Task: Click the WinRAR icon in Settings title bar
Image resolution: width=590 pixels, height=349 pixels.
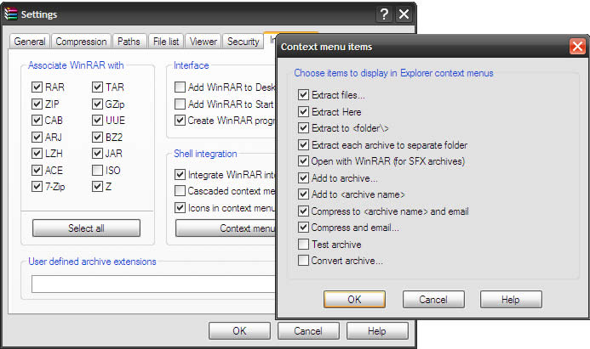Action: coord(11,14)
